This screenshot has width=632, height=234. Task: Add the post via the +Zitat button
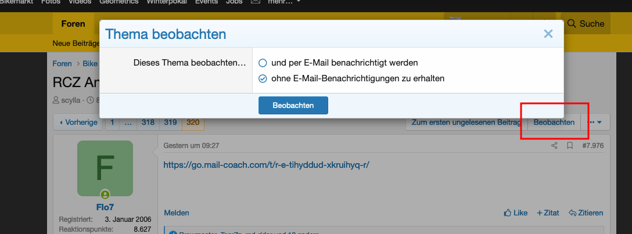[548, 213]
